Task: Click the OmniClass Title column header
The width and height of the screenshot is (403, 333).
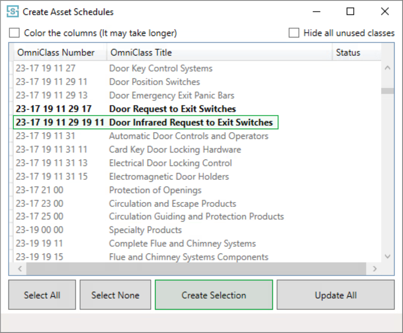Action: pos(141,52)
